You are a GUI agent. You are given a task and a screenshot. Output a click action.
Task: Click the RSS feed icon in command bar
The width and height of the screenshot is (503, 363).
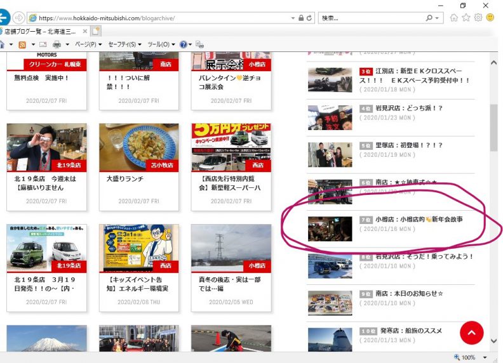(22, 44)
